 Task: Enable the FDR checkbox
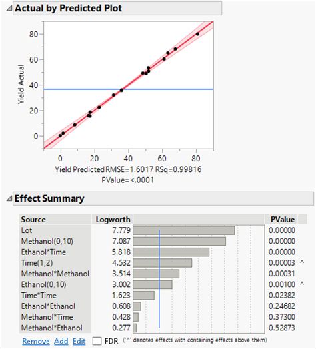point(97,341)
